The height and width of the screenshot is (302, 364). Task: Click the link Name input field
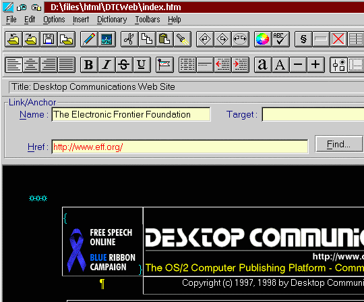(131, 114)
